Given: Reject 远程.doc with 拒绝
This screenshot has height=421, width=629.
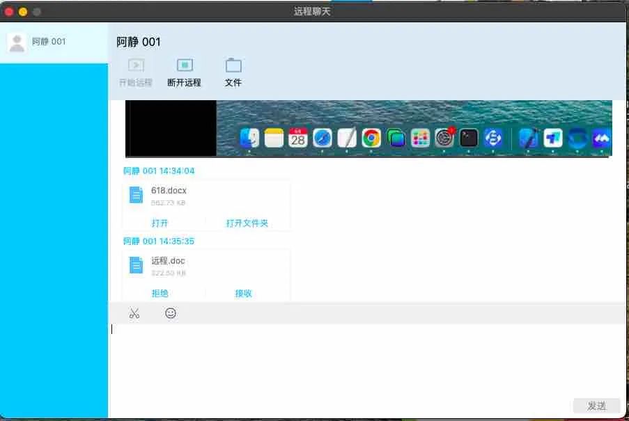Looking at the screenshot, I should 160,293.
